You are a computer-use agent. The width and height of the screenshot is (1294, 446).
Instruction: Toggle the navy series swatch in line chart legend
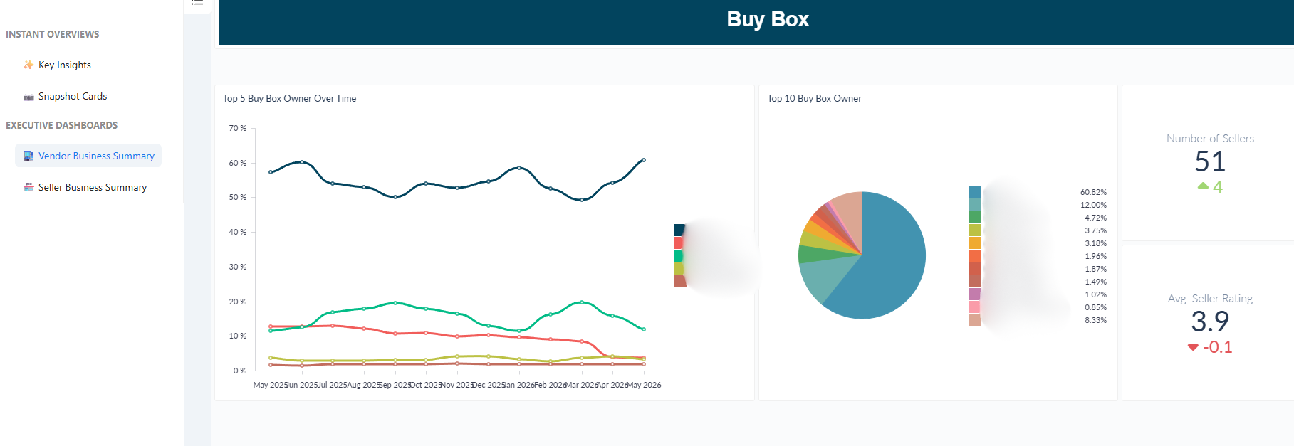679,230
